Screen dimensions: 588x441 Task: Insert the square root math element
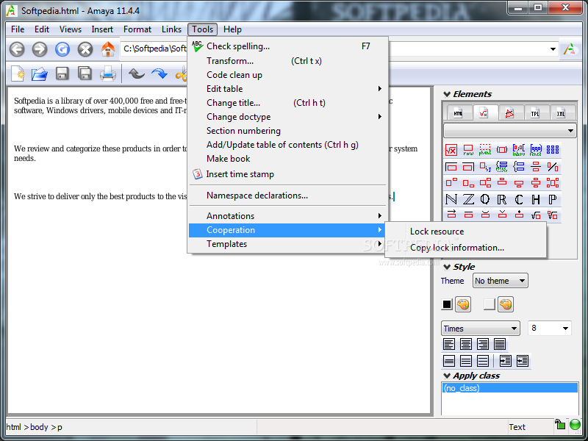[451, 150]
